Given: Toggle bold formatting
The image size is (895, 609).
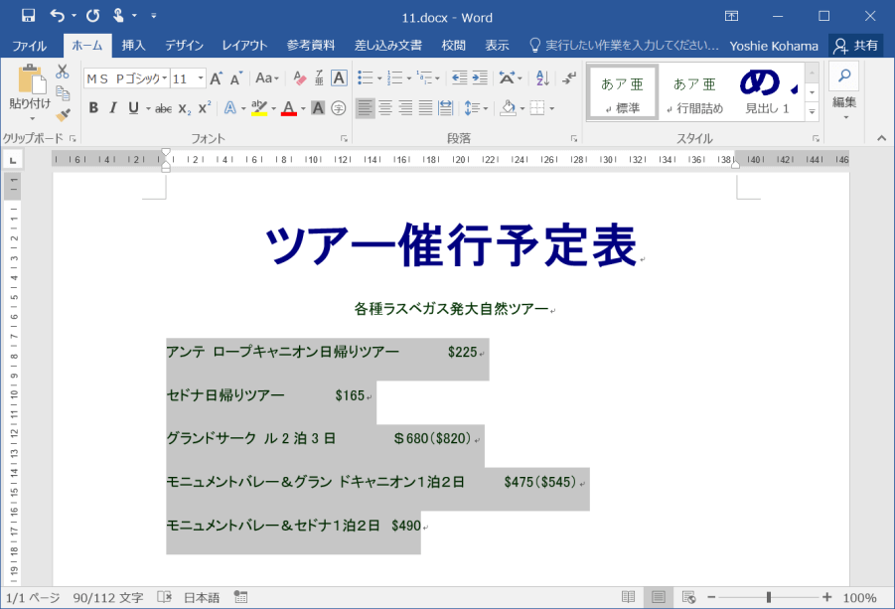Looking at the screenshot, I should [x=93, y=108].
